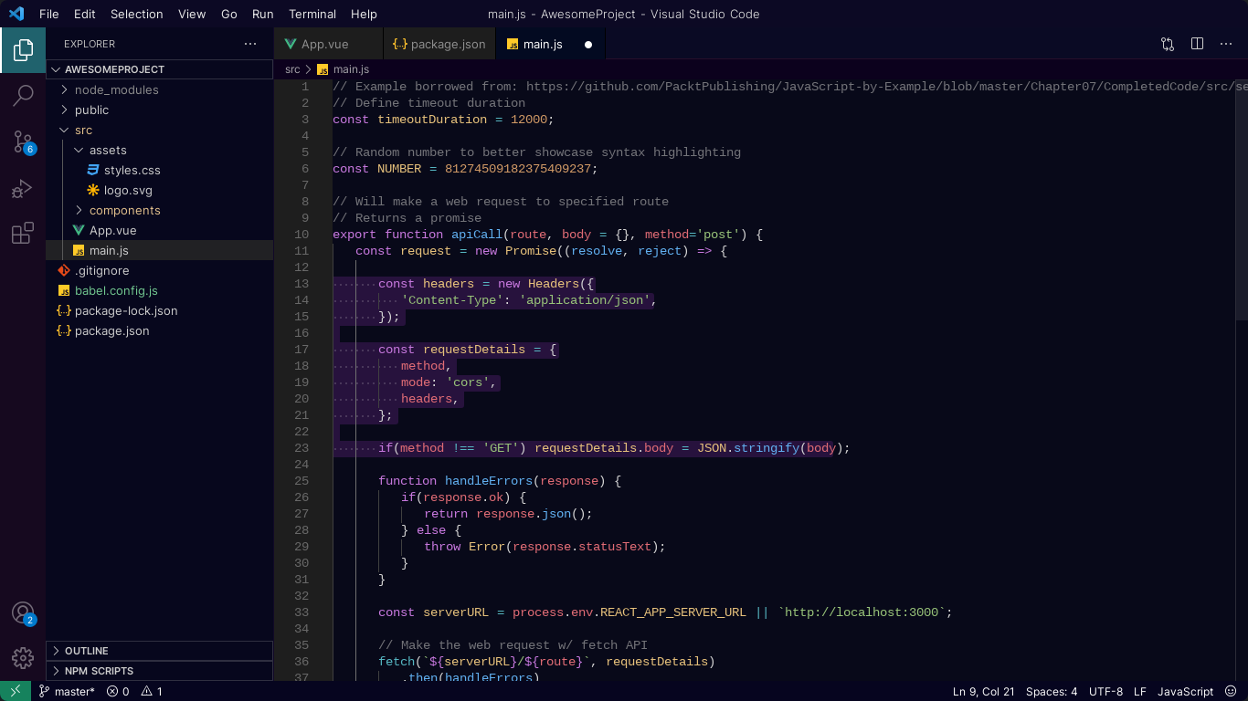
Task: Open the Search view in the activity bar
Action: 23,95
